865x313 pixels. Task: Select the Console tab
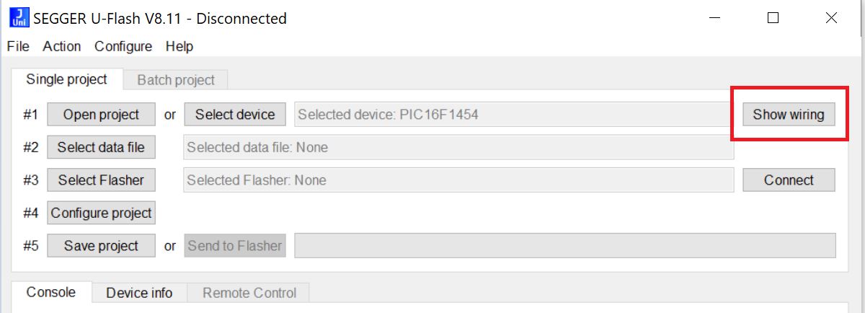click(50, 292)
